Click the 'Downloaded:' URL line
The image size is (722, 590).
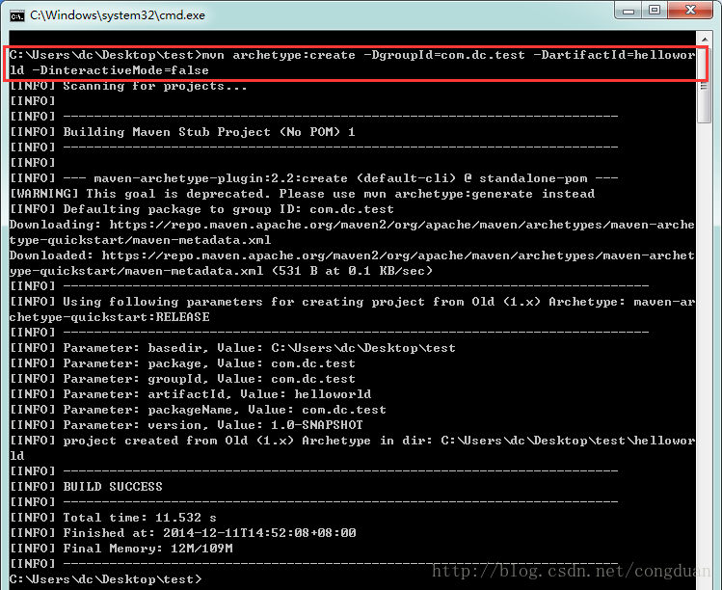pyautogui.click(x=352, y=255)
